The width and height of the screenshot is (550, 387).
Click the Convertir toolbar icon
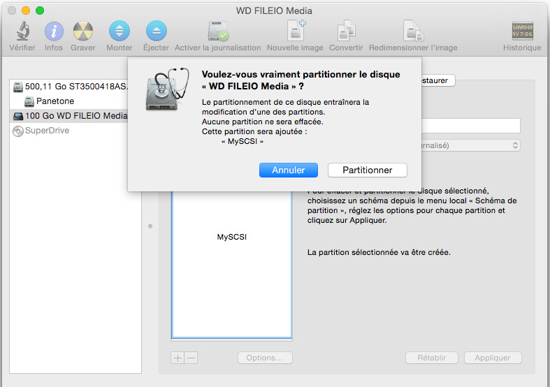pyautogui.click(x=346, y=31)
